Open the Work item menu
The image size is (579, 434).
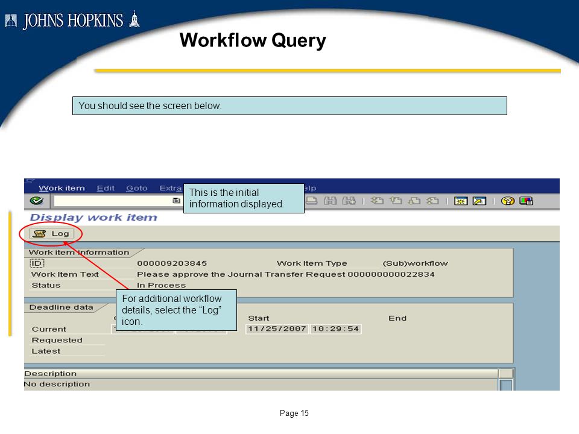pyautogui.click(x=62, y=188)
